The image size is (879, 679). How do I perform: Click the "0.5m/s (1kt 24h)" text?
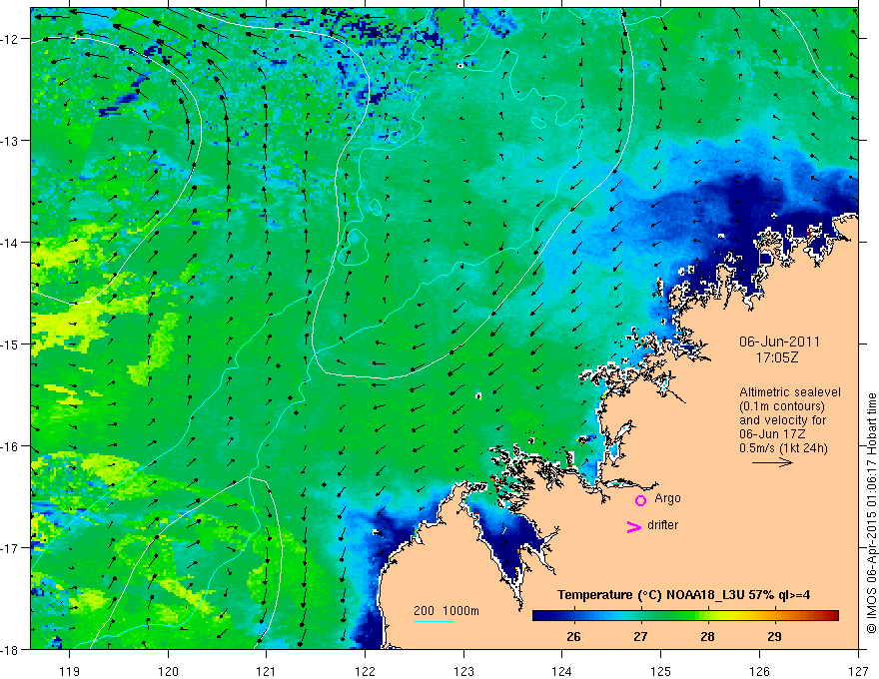[x=783, y=448]
